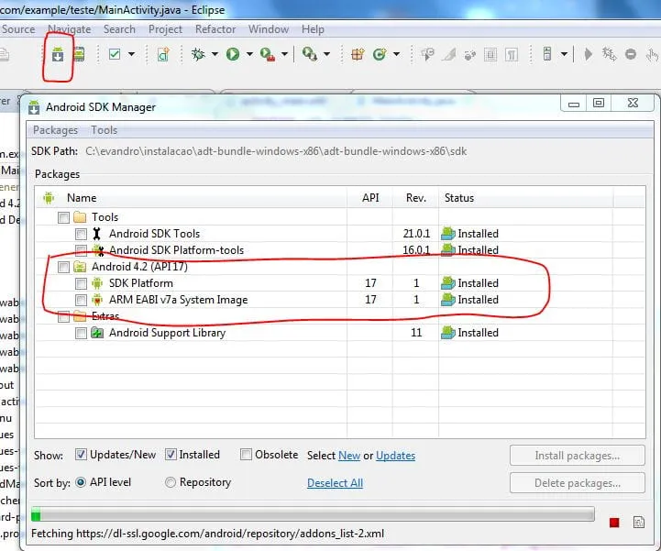Viewport: 661px width, 551px height.
Task: Open New Java Class dropdown arrow
Action: 396,54
